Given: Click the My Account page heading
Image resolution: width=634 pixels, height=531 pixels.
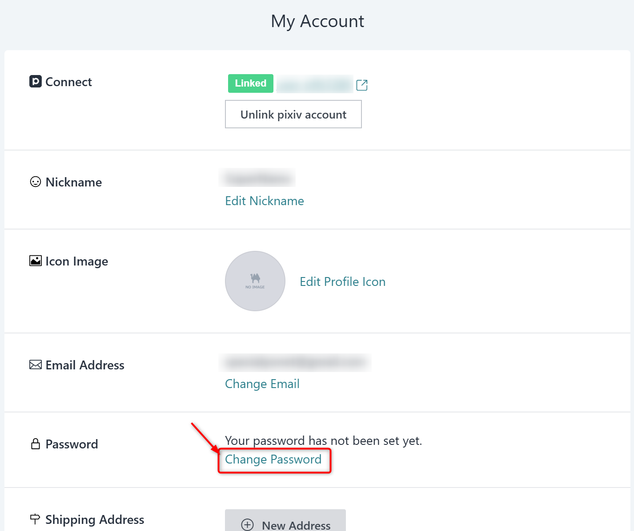Looking at the screenshot, I should pos(317,21).
